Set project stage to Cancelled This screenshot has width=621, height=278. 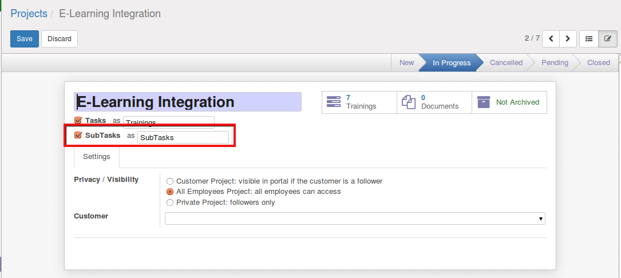tap(506, 63)
